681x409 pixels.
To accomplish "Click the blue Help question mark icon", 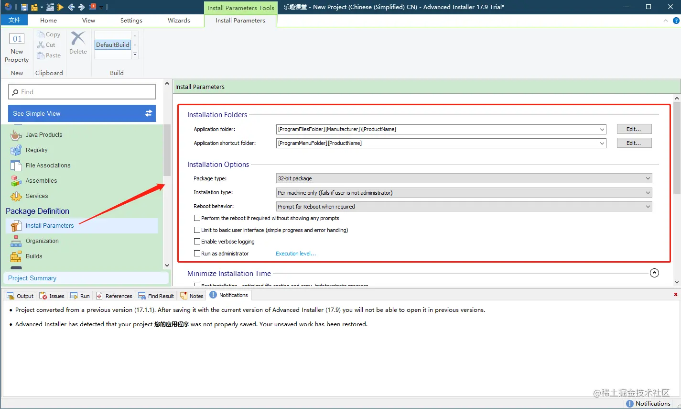I will click(676, 21).
